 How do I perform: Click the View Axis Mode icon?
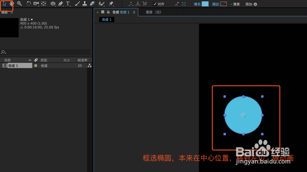(145, 4)
